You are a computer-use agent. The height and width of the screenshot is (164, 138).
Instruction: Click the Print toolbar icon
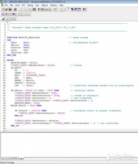pos(15,9)
